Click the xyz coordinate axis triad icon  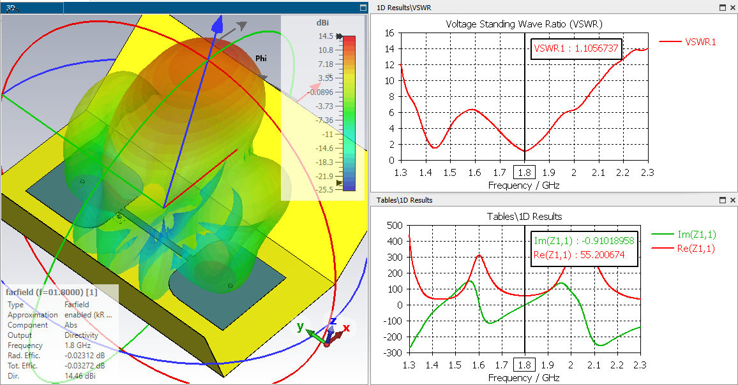pos(328,332)
